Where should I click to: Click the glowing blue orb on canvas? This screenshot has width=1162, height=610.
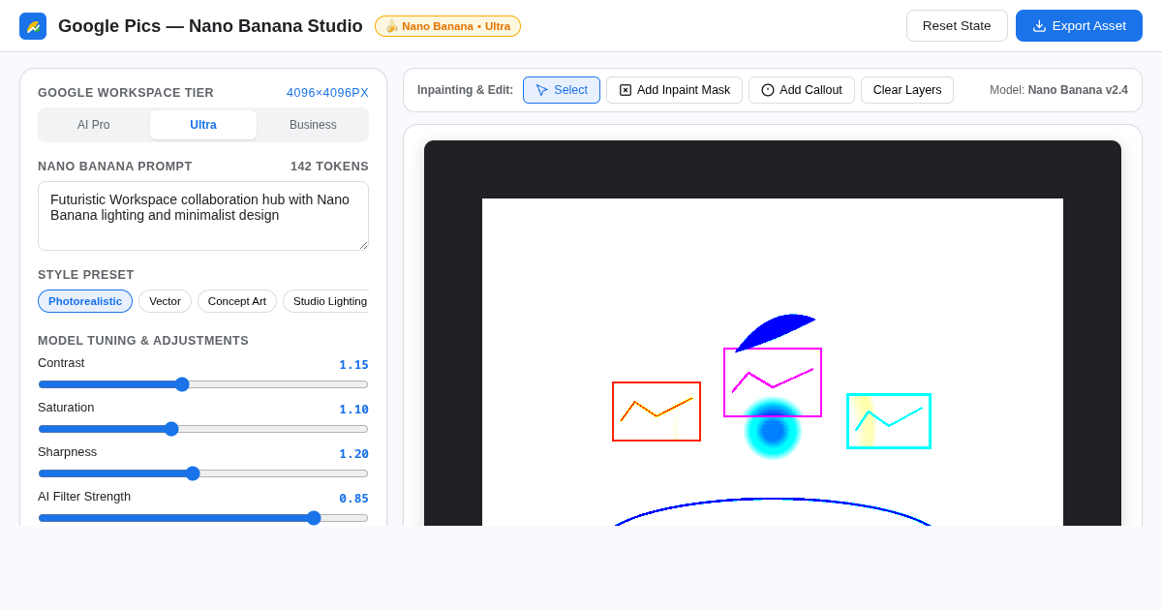[x=773, y=430]
